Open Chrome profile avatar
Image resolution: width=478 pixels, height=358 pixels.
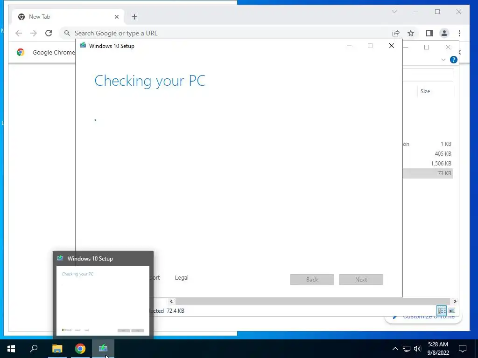tap(444, 33)
